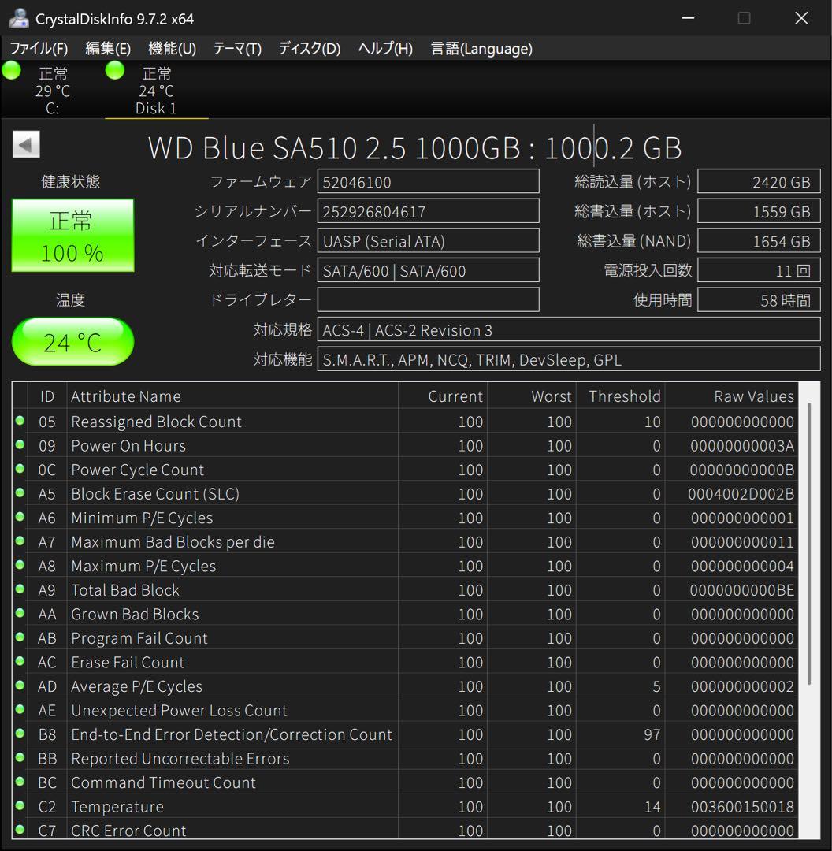This screenshot has height=851, width=832.
Task: Click the health dot above the C: drive
Action: (x=11, y=70)
